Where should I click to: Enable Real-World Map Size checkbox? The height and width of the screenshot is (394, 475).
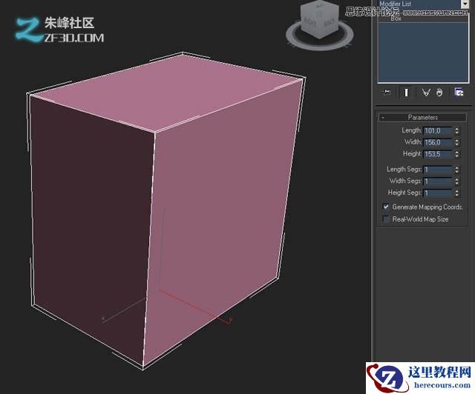[x=386, y=218]
